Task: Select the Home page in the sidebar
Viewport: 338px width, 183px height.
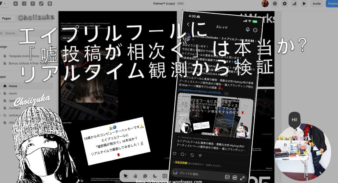Action: tap(13, 86)
